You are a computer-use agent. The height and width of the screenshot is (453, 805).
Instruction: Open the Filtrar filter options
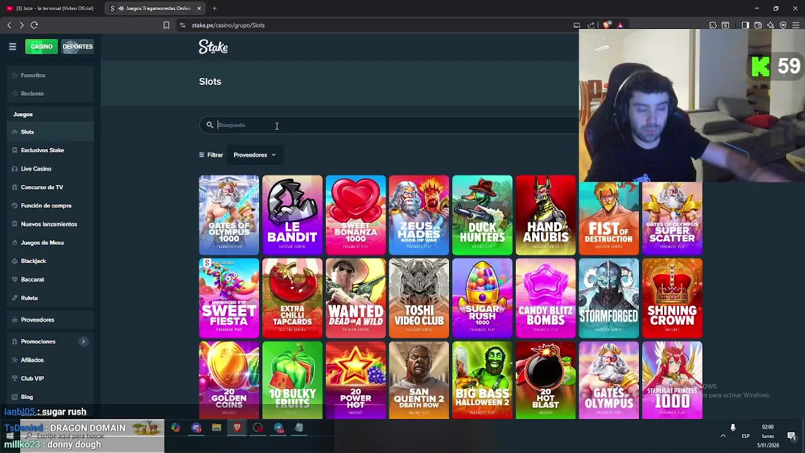click(211, 155)
